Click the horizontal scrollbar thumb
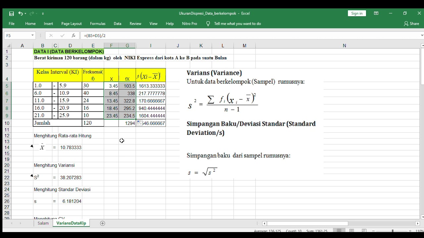This screenshot has width=424, height=238. point(307,223)
